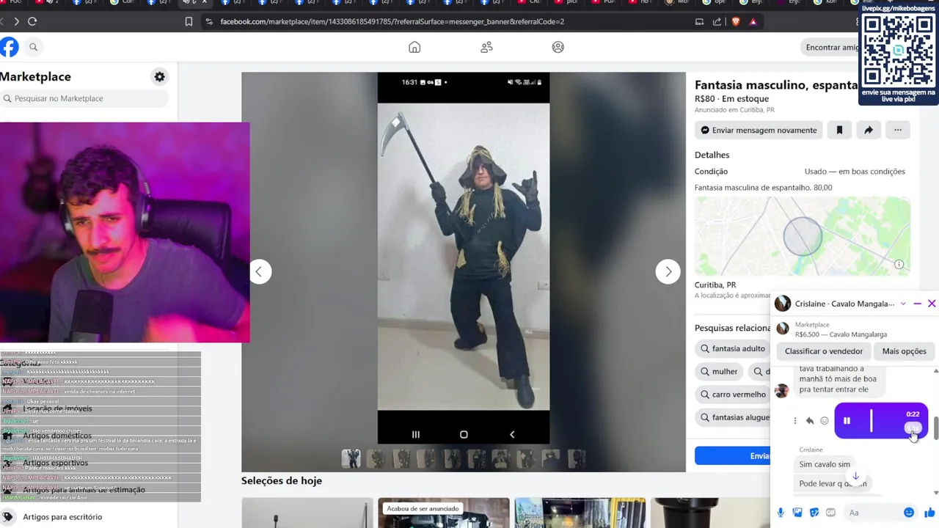Select the last photo thumbnail in strip
939x528 pixels.
pos(576,458)
